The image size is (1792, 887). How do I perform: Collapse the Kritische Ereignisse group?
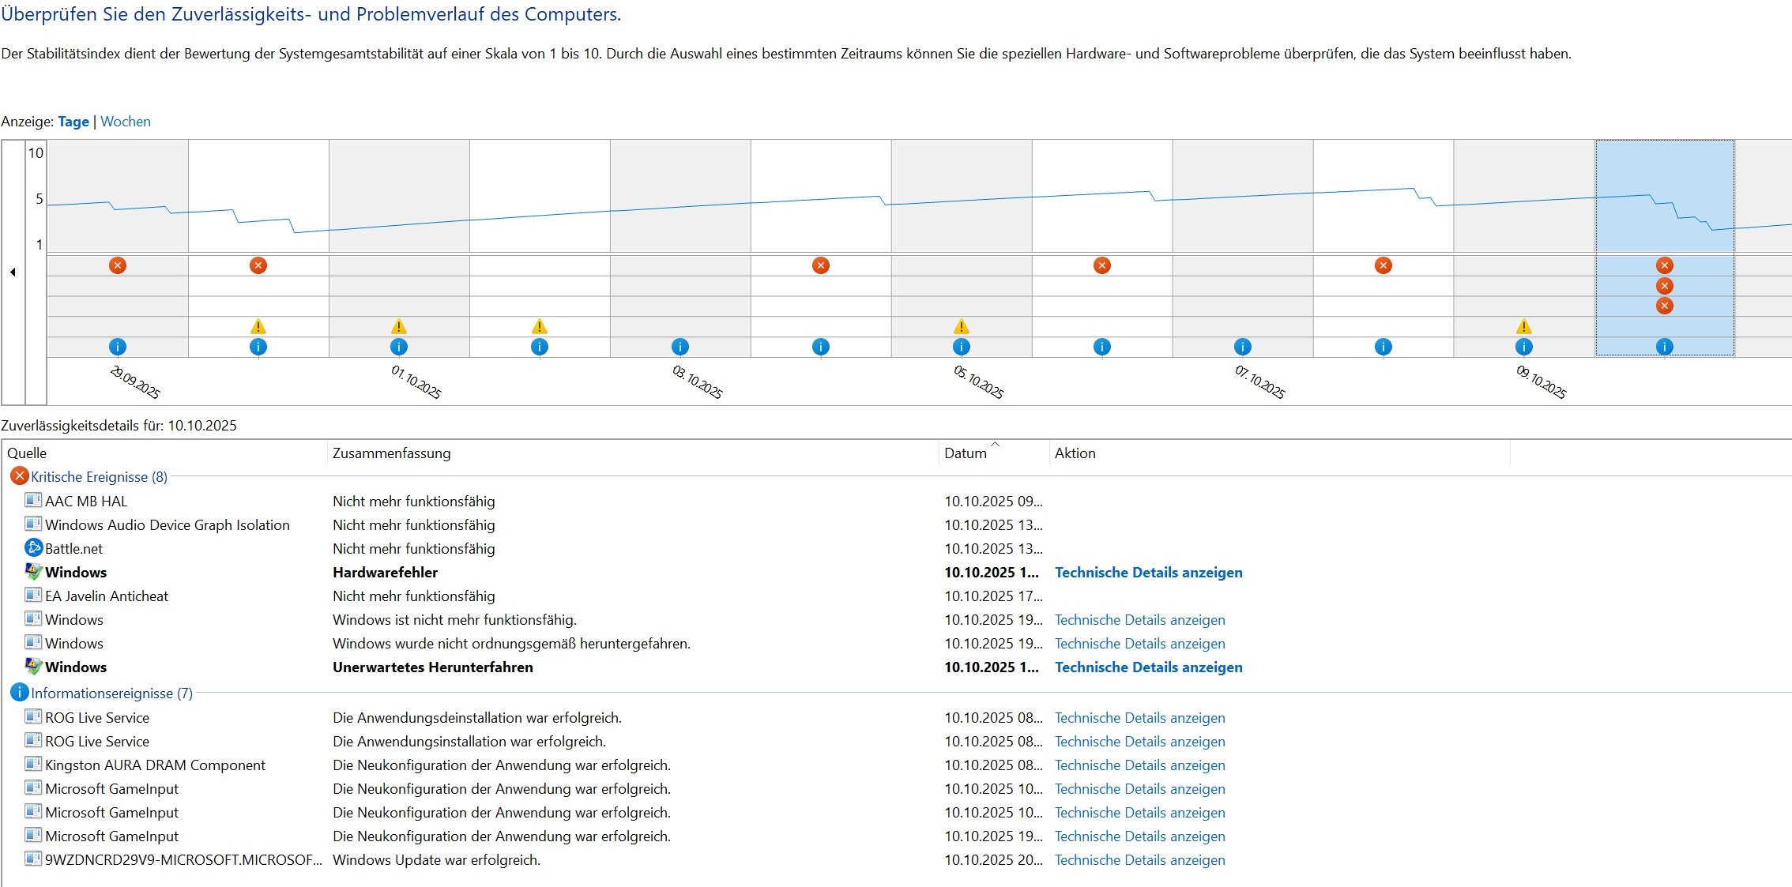point(99,477)
